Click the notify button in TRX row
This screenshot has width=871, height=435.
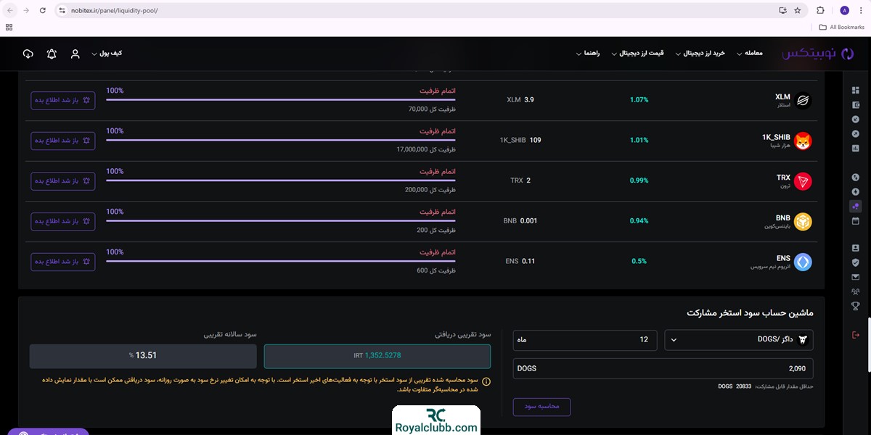(x=62, y=181)
